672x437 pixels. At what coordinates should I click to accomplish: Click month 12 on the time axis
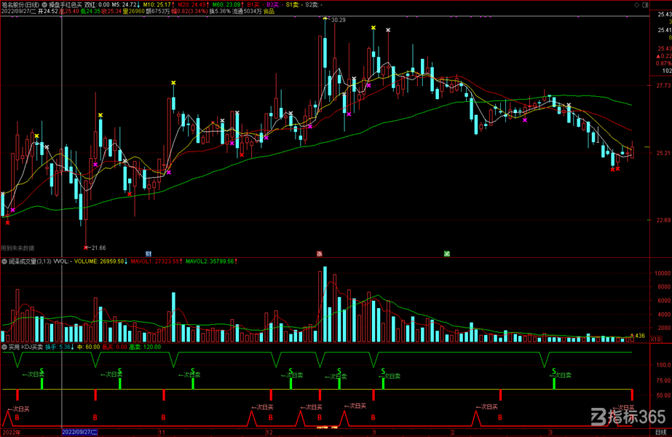[x=269, y=433]
